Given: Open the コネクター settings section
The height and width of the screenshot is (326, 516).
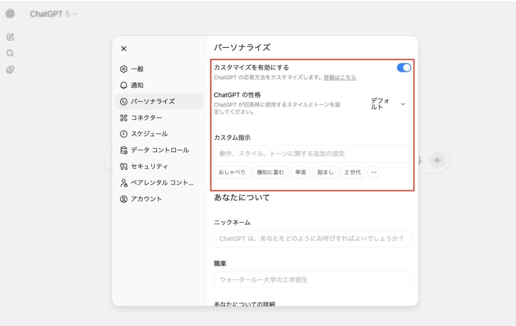Looking at the screenshot, I should point(146,117).
